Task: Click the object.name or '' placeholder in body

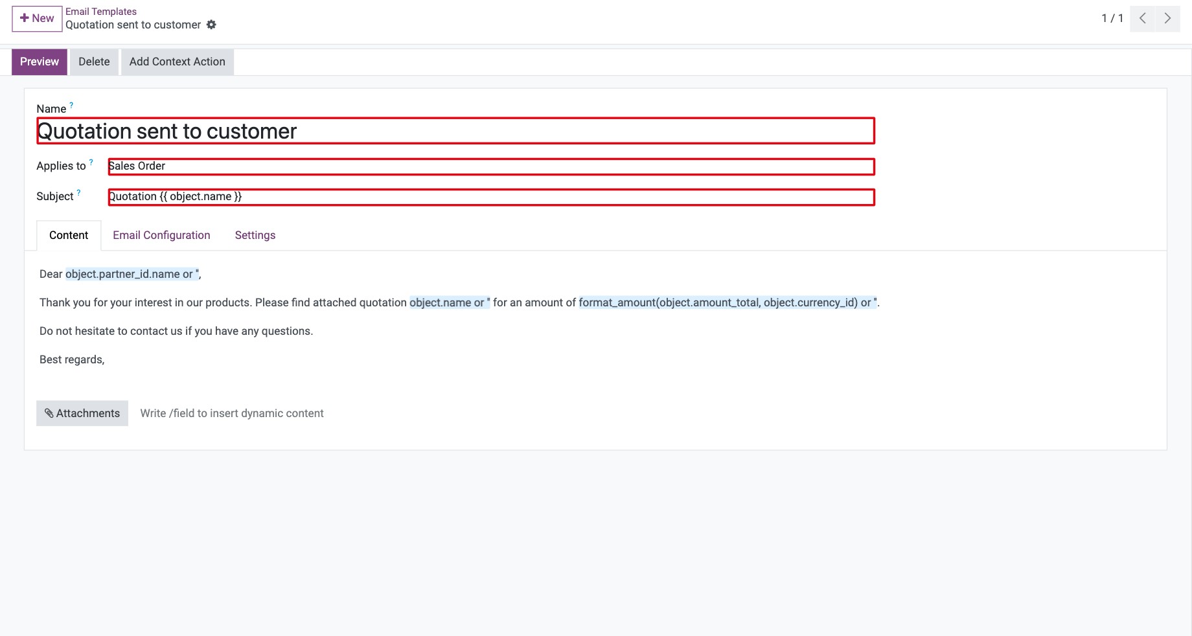Action: point(450,303)
